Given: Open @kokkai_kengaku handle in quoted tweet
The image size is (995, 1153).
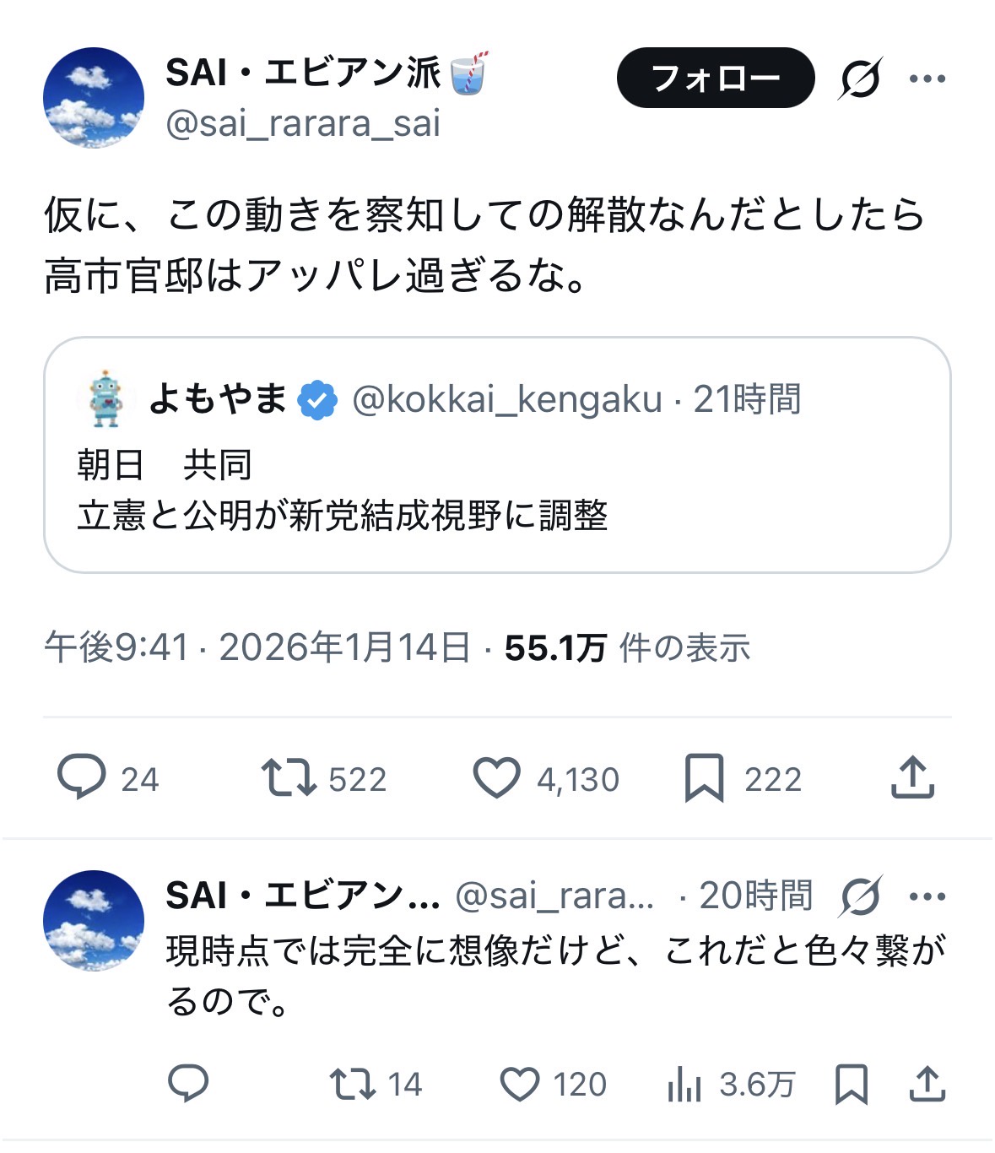Looking at the screenshot, I should coord(506,399).
